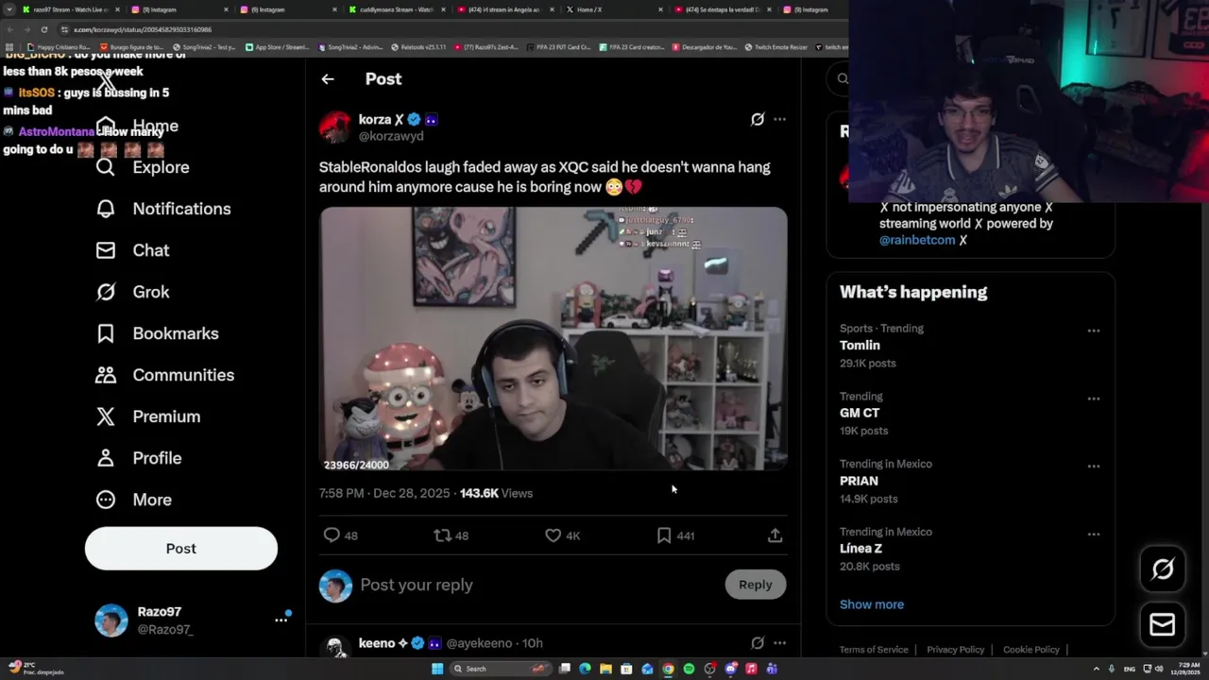The image size is (1209, 680).
Task: Switch to cuddlymoana Stream tab
Action: (395, 9)
